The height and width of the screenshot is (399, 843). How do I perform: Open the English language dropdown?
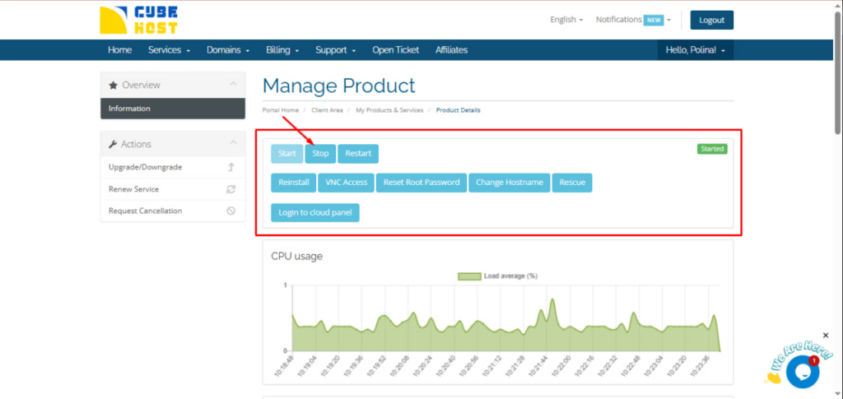[x=566, y=20]
